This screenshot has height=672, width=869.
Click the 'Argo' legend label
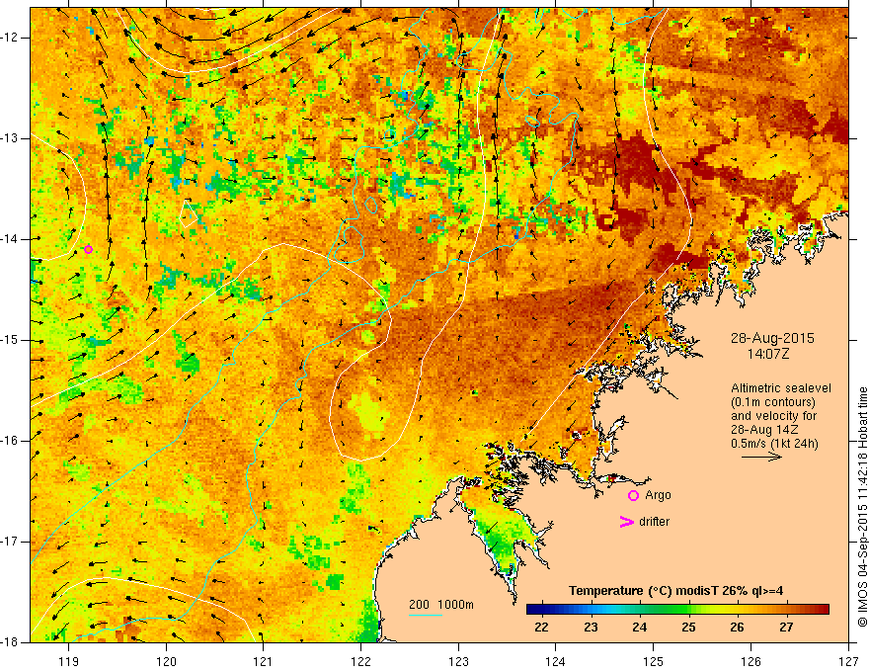(658, 496)
